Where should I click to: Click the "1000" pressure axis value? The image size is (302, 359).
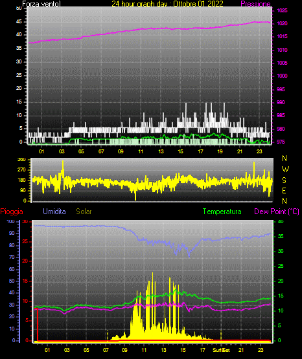click(x=282, y=76)
